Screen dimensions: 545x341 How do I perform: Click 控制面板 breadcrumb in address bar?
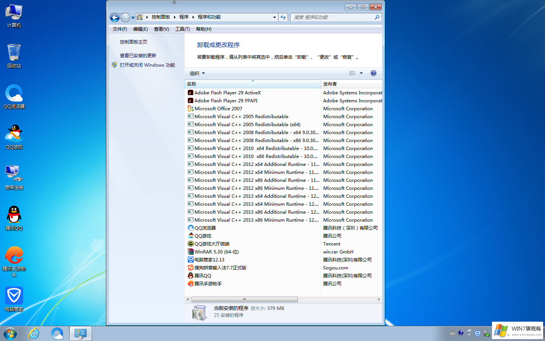(161, 17)
